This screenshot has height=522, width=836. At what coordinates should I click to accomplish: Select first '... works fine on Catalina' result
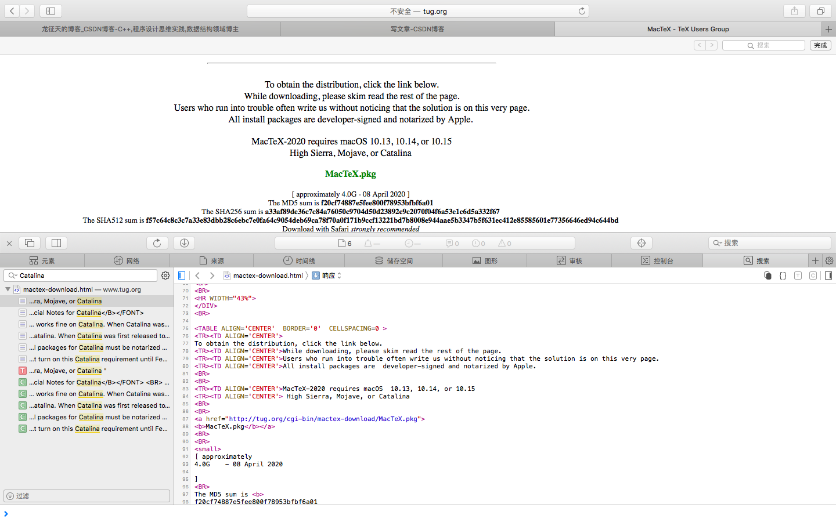[87, 324]
